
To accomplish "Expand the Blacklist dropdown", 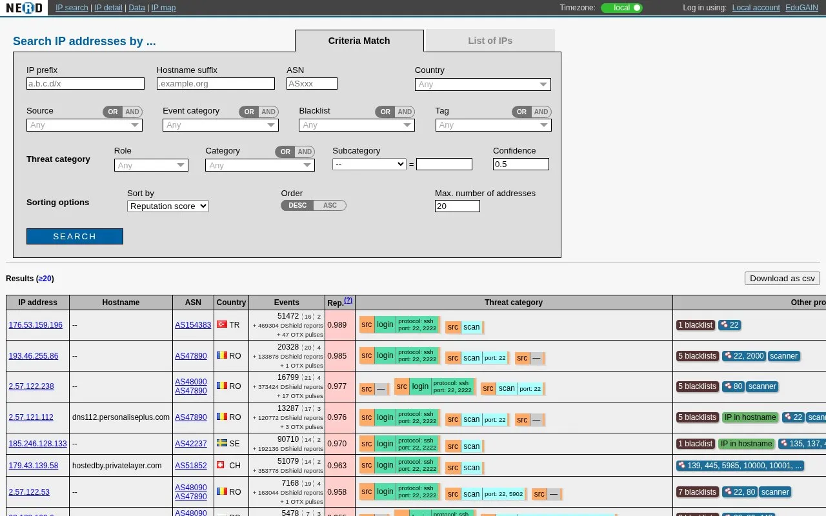I will coord(357,125).
